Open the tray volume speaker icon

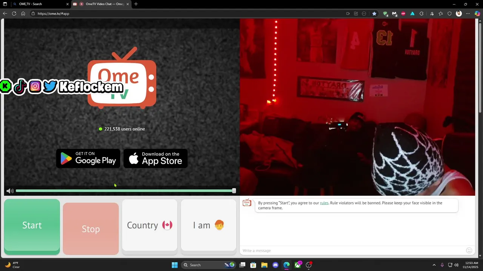click(x=456, y=265)
